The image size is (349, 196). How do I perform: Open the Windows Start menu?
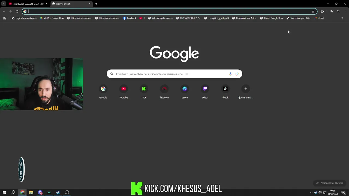(x=4, y=192)
